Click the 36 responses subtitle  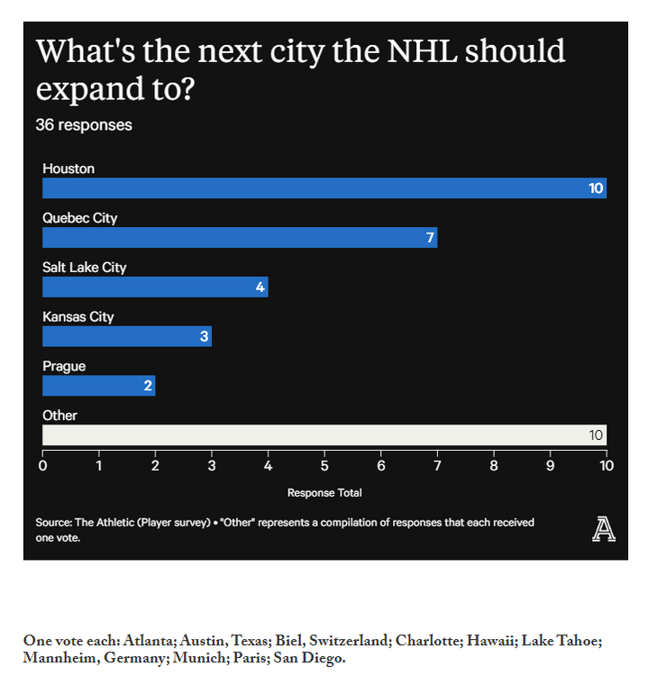click(x=84, y=124)
